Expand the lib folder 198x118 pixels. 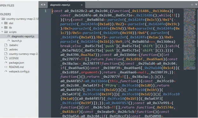(x=2, y=28)
